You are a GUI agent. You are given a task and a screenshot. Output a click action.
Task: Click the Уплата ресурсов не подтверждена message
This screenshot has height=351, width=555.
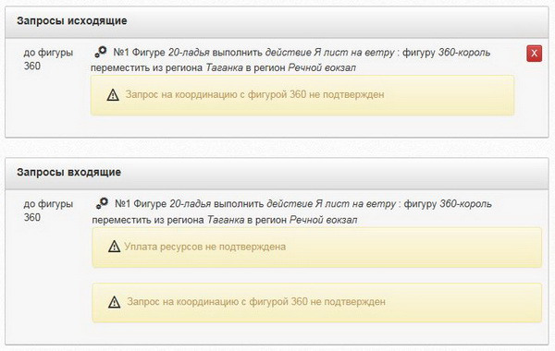205,247
